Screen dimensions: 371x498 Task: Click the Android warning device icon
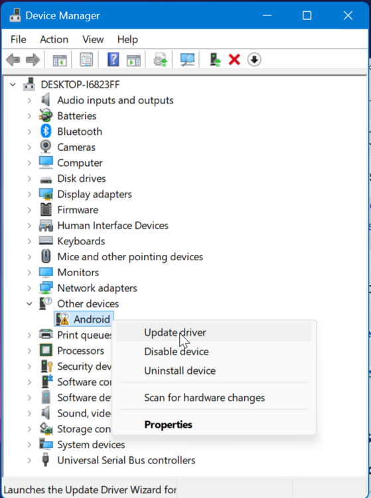pyautogui.click(x=62, y=319)
